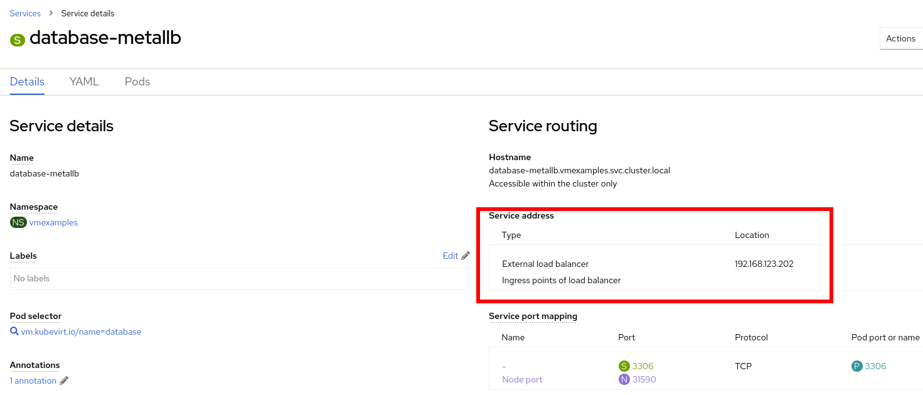Click the pencil icon beside 1 annotation
The height and width of the screenshot is (395, 923).
pyautogui.click(x=65, y=380)
